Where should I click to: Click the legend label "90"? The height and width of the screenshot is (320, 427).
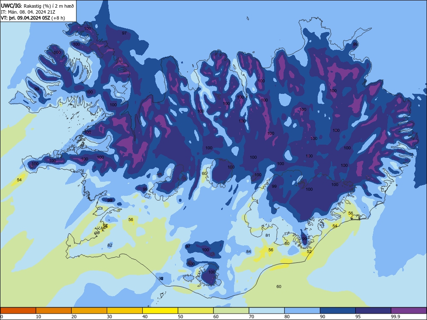coord(322,317)
